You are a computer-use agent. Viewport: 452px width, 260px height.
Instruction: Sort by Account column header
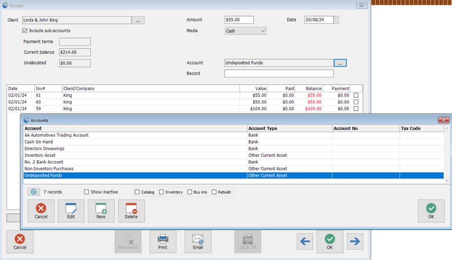(135, 128)
